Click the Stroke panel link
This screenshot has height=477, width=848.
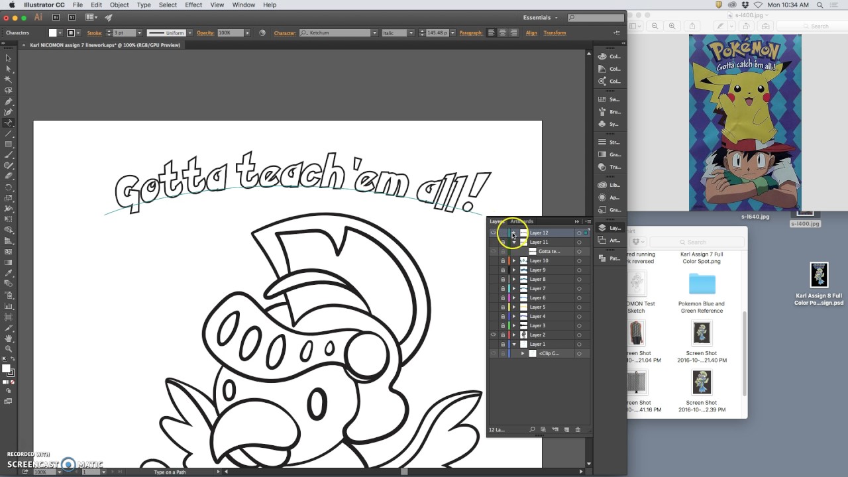pyautogui.click(x=94, y=33)
